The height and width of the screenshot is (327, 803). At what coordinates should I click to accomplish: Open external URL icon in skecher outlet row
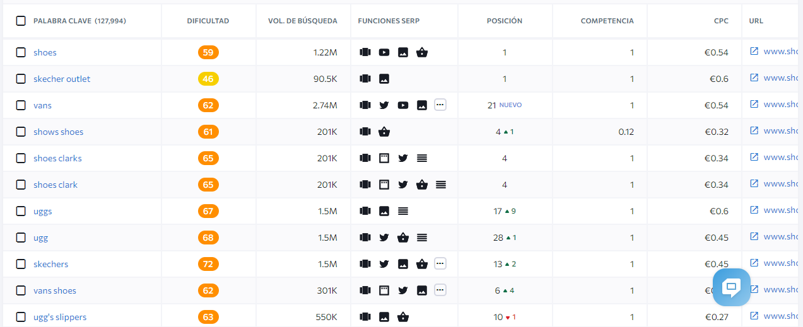(754, 77)
